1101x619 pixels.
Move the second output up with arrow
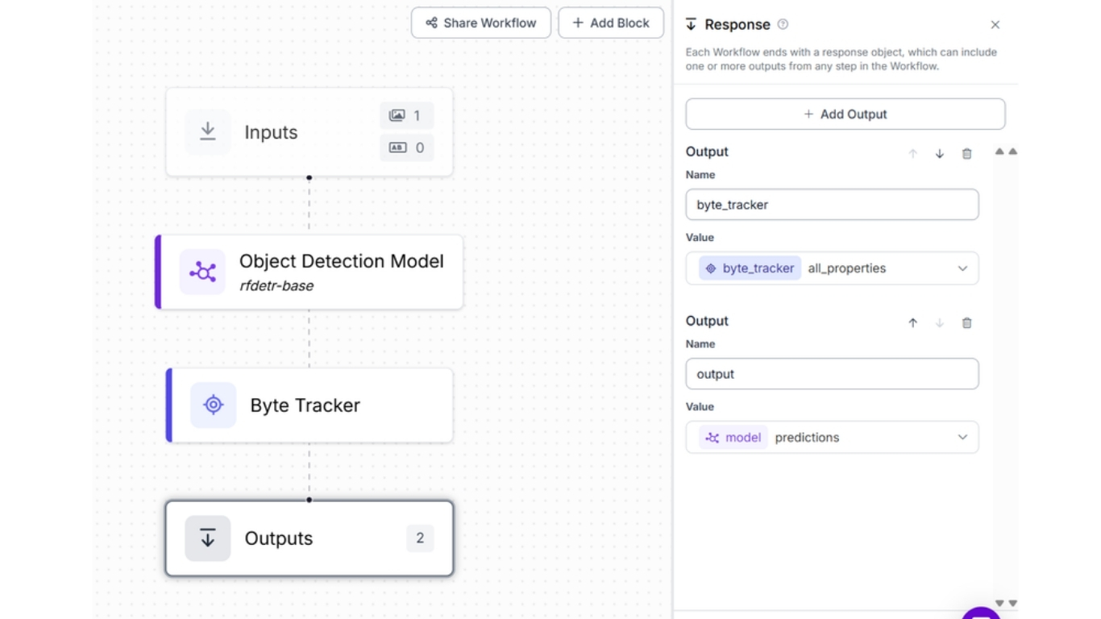click(x=912, y=322)
